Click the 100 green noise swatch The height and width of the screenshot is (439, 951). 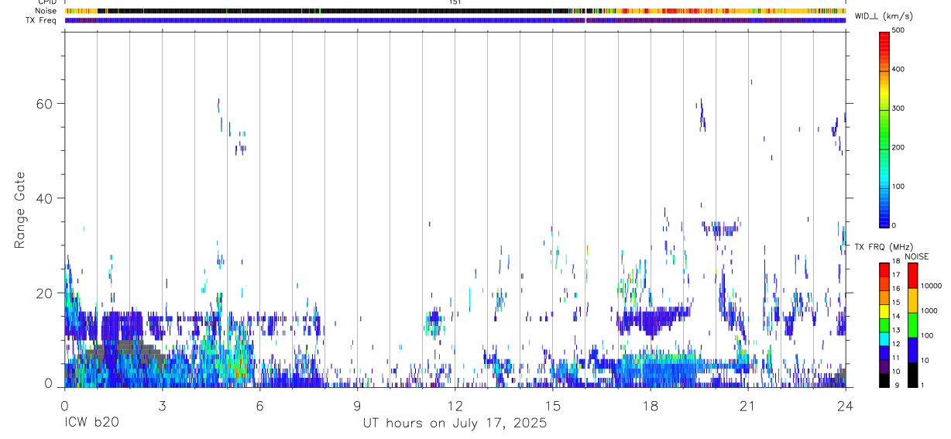pos(912,325)
